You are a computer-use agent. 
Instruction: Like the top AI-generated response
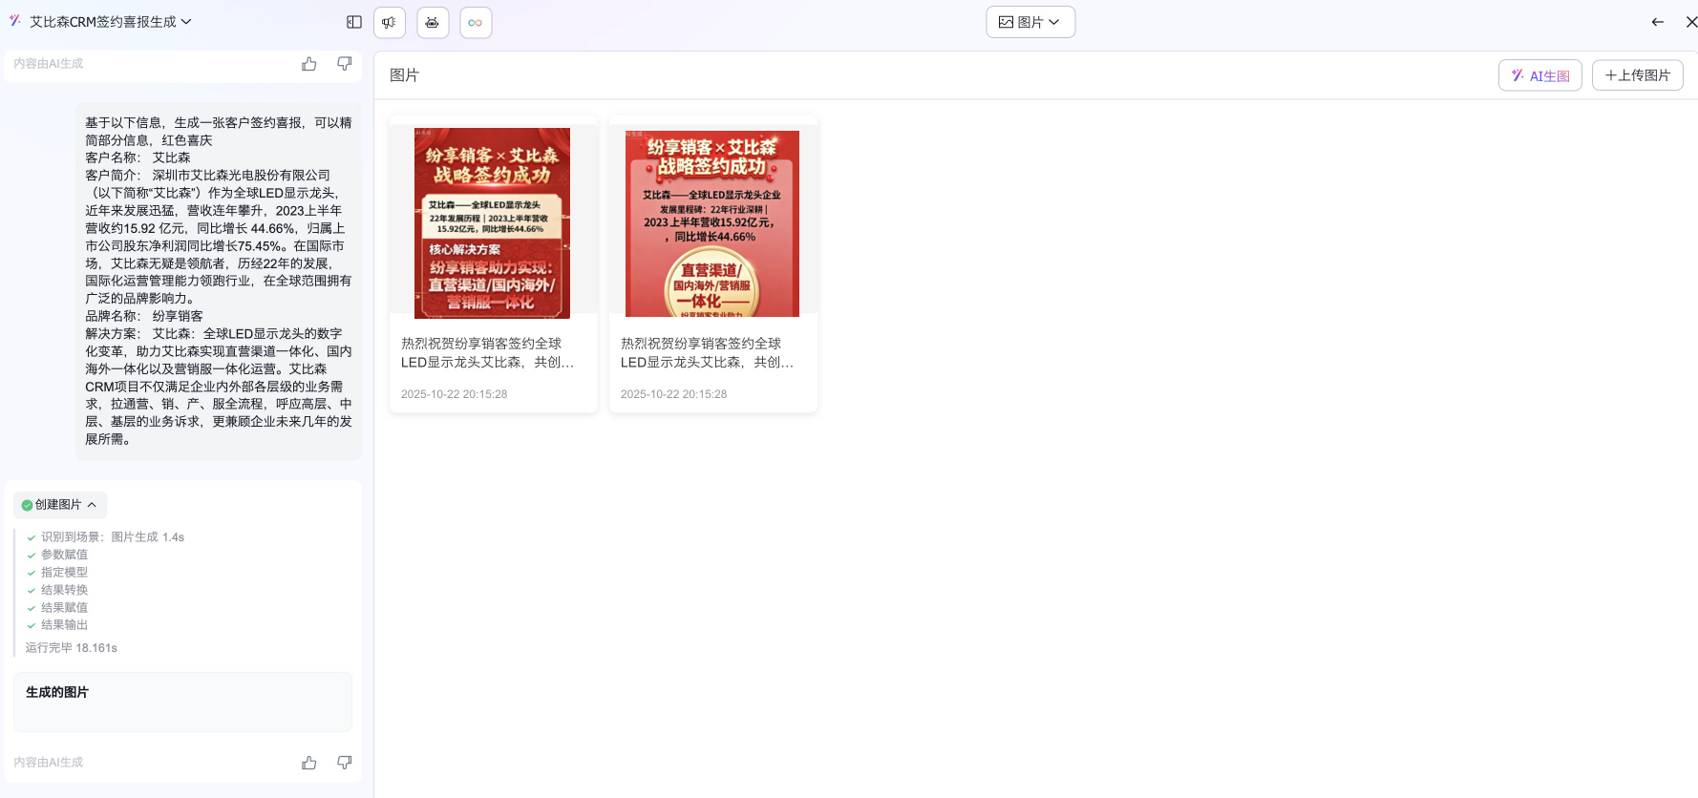point(309,64)
